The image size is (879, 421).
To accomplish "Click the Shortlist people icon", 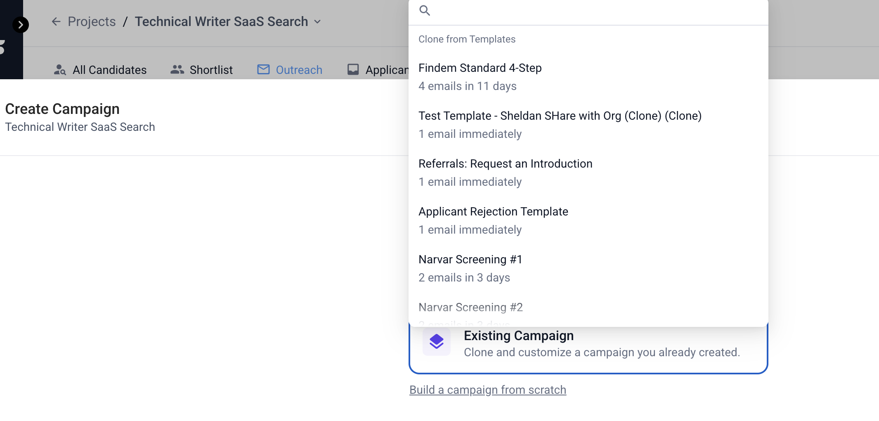I will 177,69.
